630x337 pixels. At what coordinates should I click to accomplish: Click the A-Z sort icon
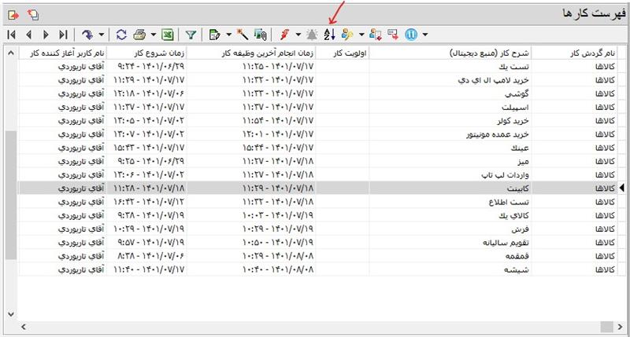(330, 35)
